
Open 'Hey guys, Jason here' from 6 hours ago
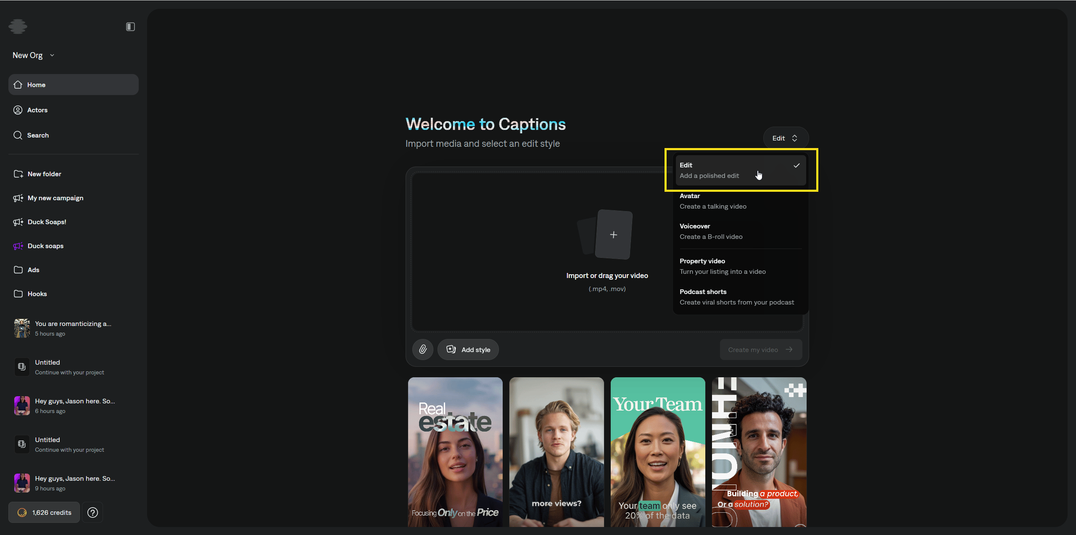[74, 405]
